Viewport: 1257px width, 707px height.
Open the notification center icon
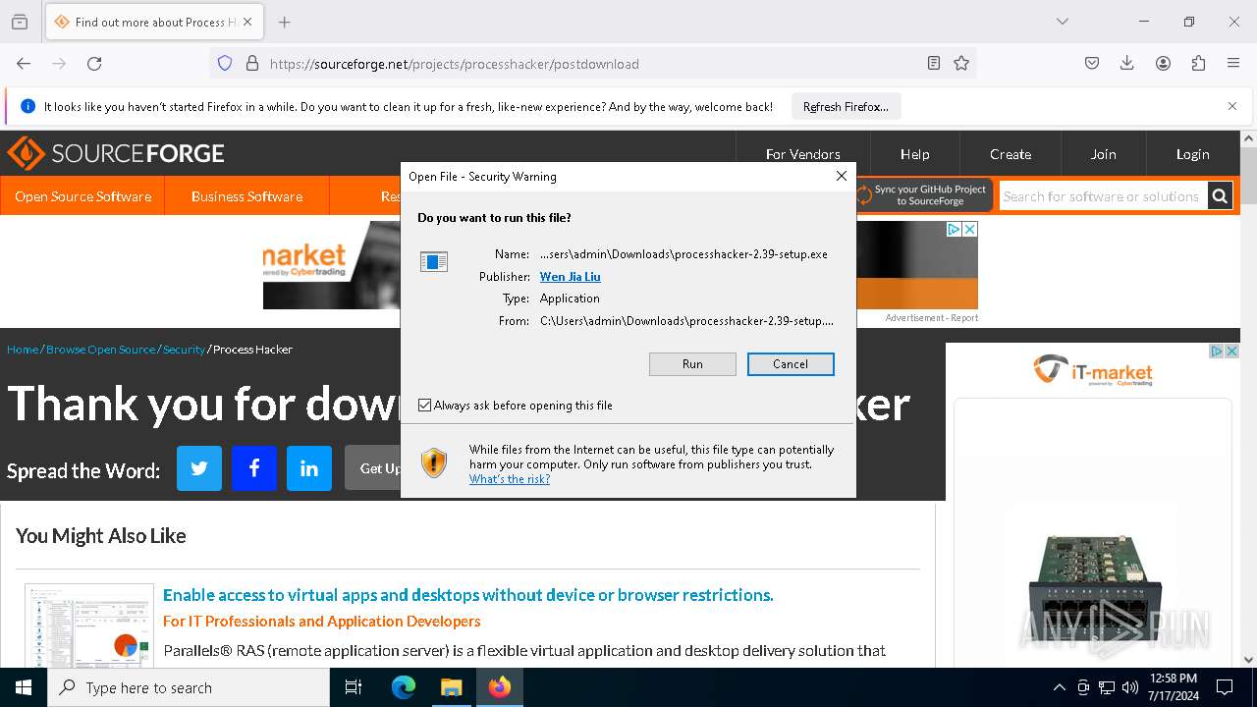coord(1225,687)
